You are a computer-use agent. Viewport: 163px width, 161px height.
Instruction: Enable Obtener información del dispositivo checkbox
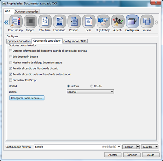pyautogui.click(x=11, y=51)
